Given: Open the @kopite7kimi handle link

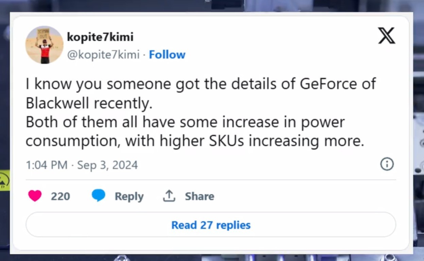Looking at the screenshot, I should click(x=103, y=55).
